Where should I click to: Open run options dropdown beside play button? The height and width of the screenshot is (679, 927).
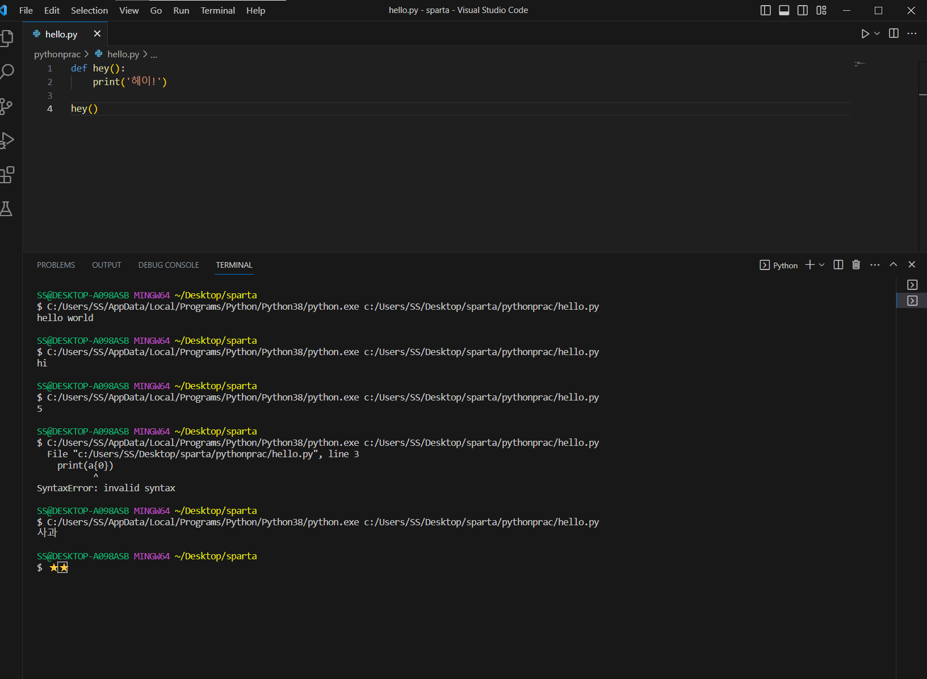877,34
